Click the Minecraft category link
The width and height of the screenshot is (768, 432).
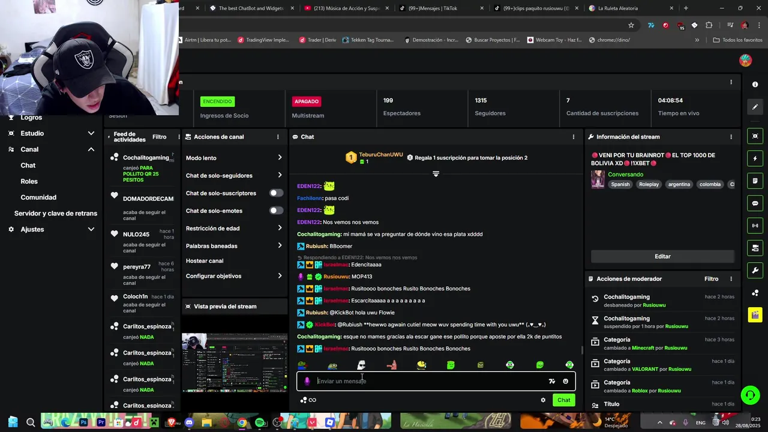[643, 348]
